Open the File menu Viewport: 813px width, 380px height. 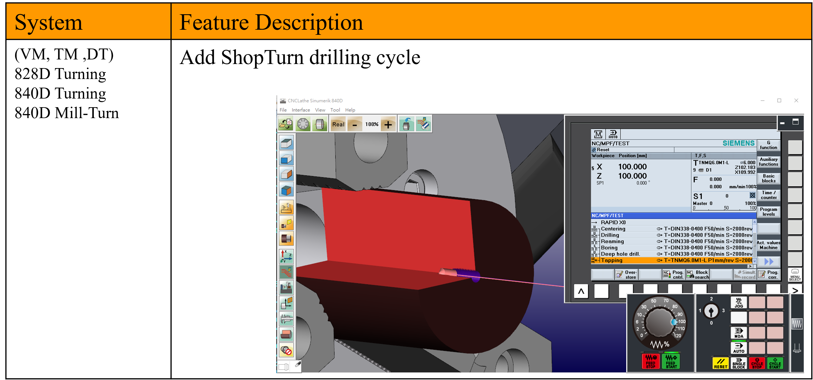[283, 110]
